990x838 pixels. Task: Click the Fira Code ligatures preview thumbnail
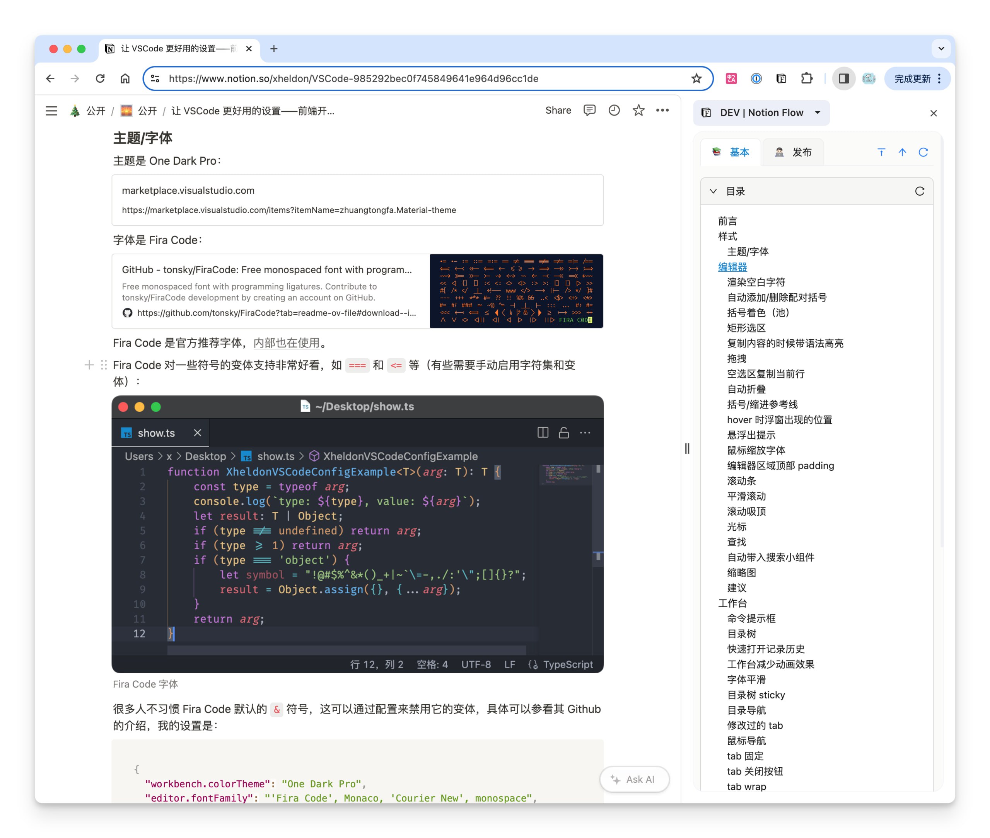click(x=516, y=291)
